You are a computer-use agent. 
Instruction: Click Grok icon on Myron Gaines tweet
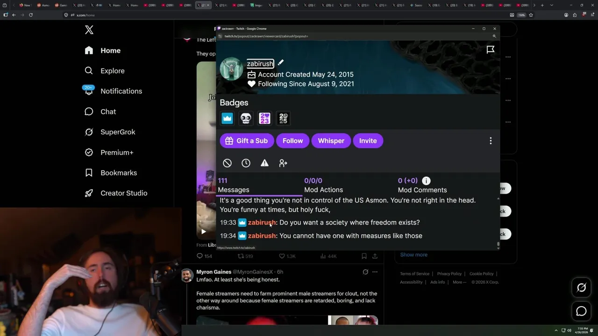[x=365, y=272]
